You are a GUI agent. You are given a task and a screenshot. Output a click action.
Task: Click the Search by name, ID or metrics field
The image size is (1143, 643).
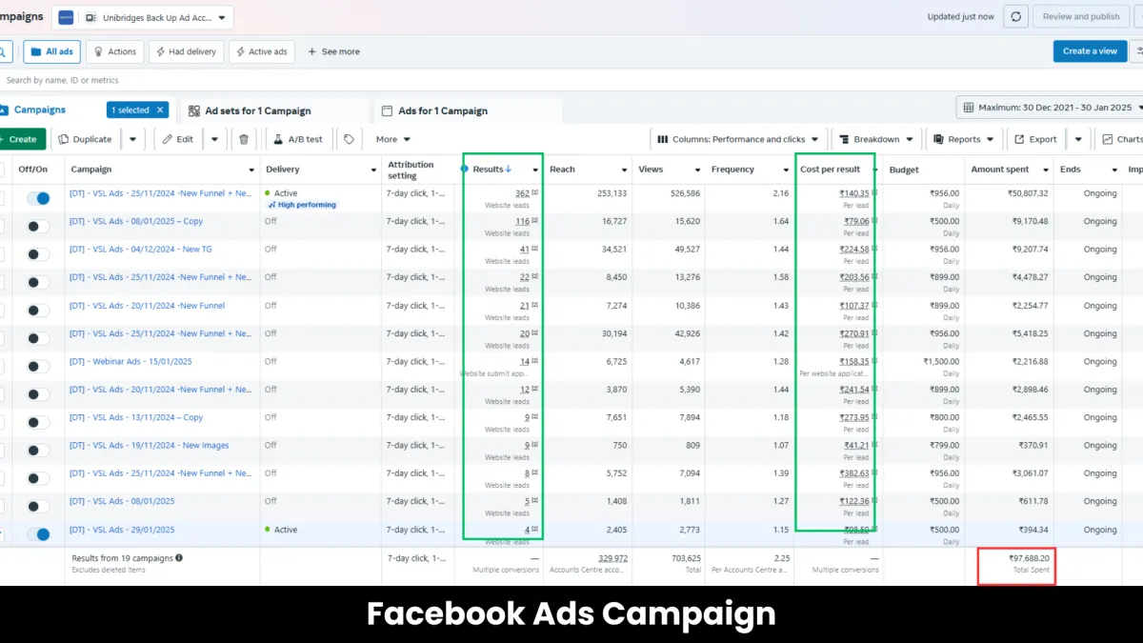click(571, 80)
